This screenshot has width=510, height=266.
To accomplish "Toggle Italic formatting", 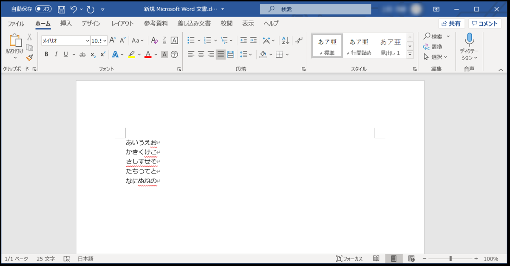I will tap(56, 54).
